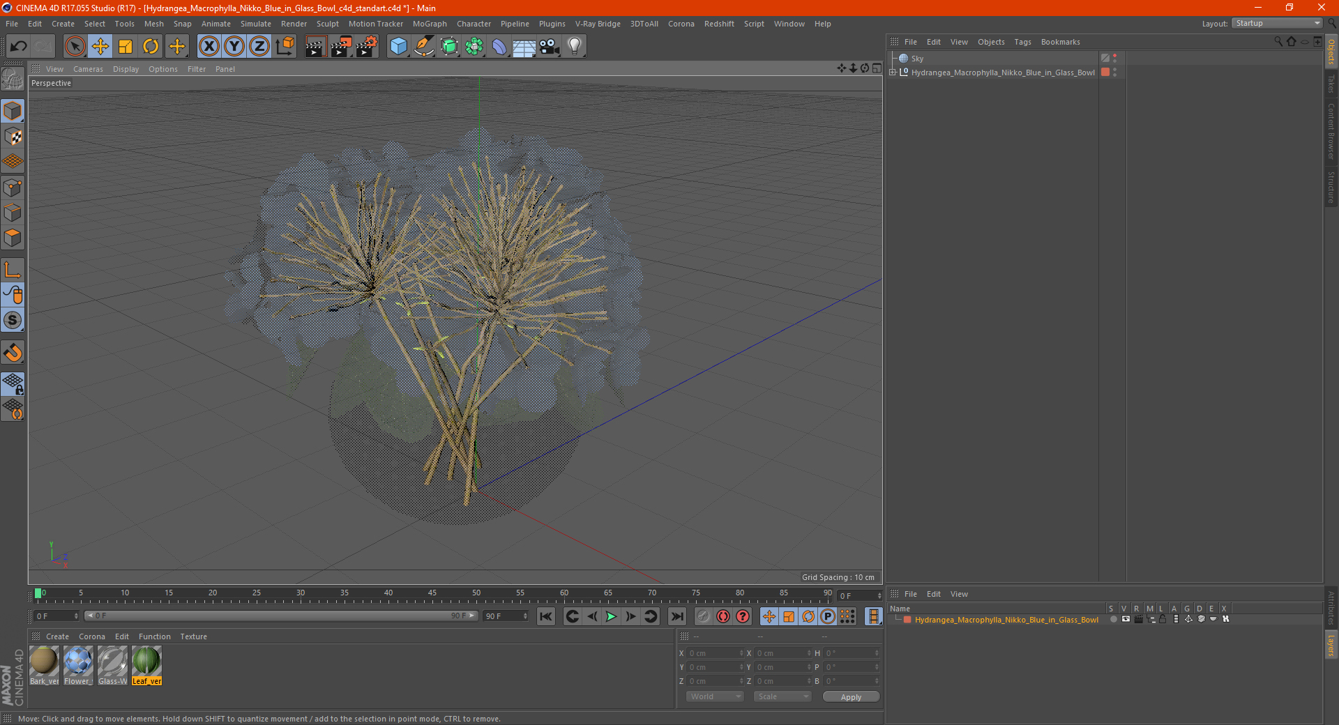Toggle X-axis lock button

[x=209, y=47]
